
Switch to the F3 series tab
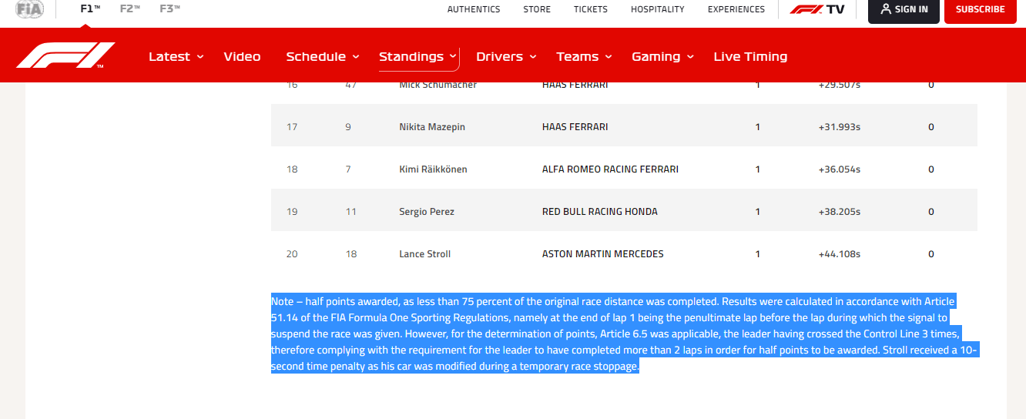[169, 9]
